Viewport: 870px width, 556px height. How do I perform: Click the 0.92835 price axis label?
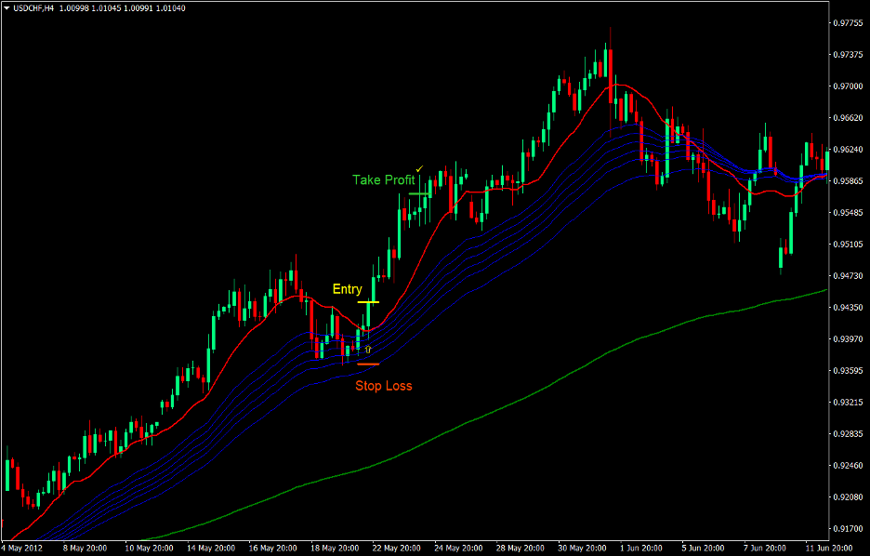(849, 434)
